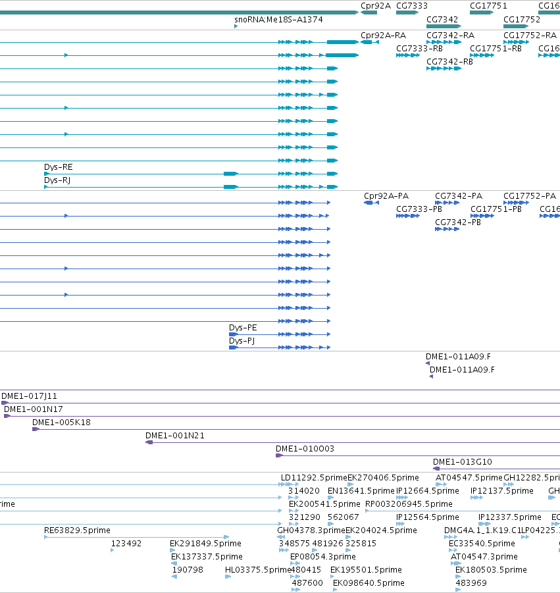Select the DME1-017J11 BAC label
560x593 pixels.
pos(29,396)
